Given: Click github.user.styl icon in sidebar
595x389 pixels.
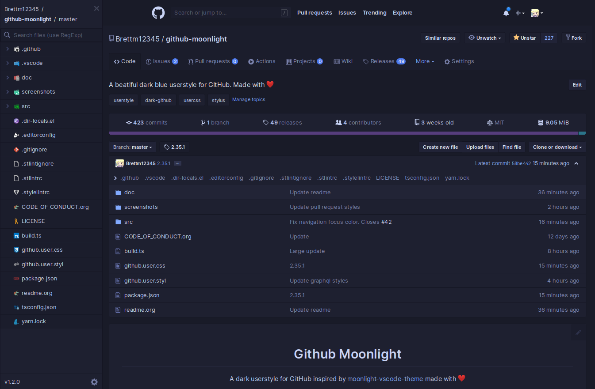Looking at the screenshot, I should [16, 264].
